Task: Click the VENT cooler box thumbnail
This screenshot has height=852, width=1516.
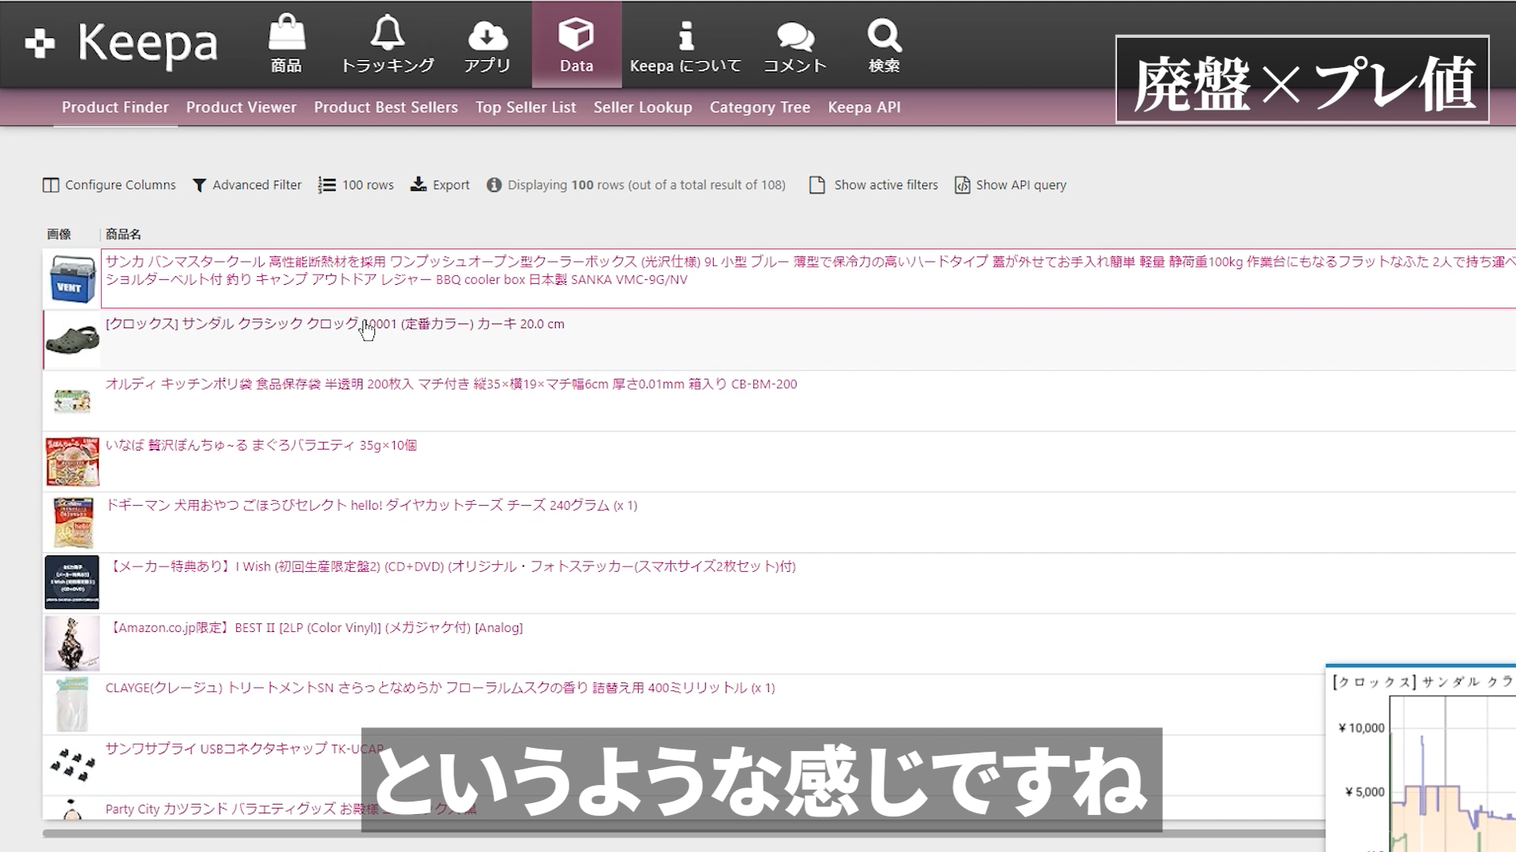Action: [x=72, y=279]
